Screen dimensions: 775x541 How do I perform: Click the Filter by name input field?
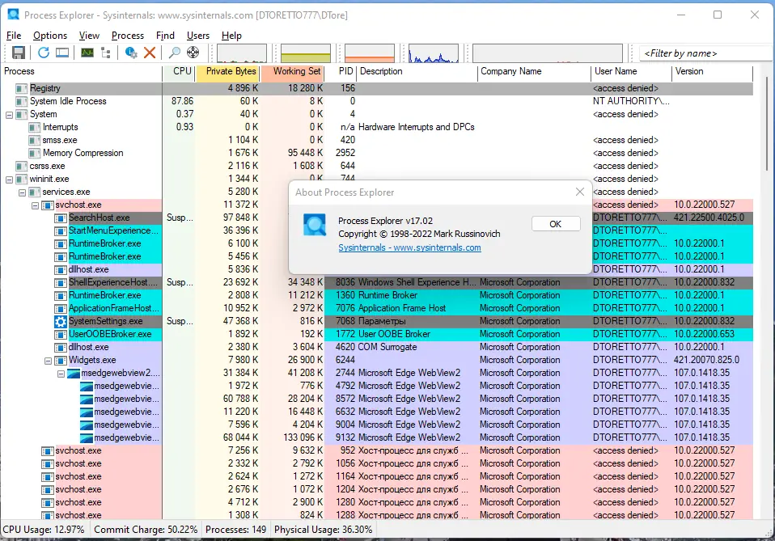pos(705,53)
